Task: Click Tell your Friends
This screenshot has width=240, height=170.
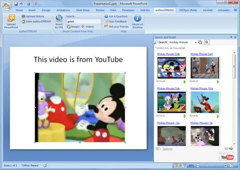Action: 116,27
